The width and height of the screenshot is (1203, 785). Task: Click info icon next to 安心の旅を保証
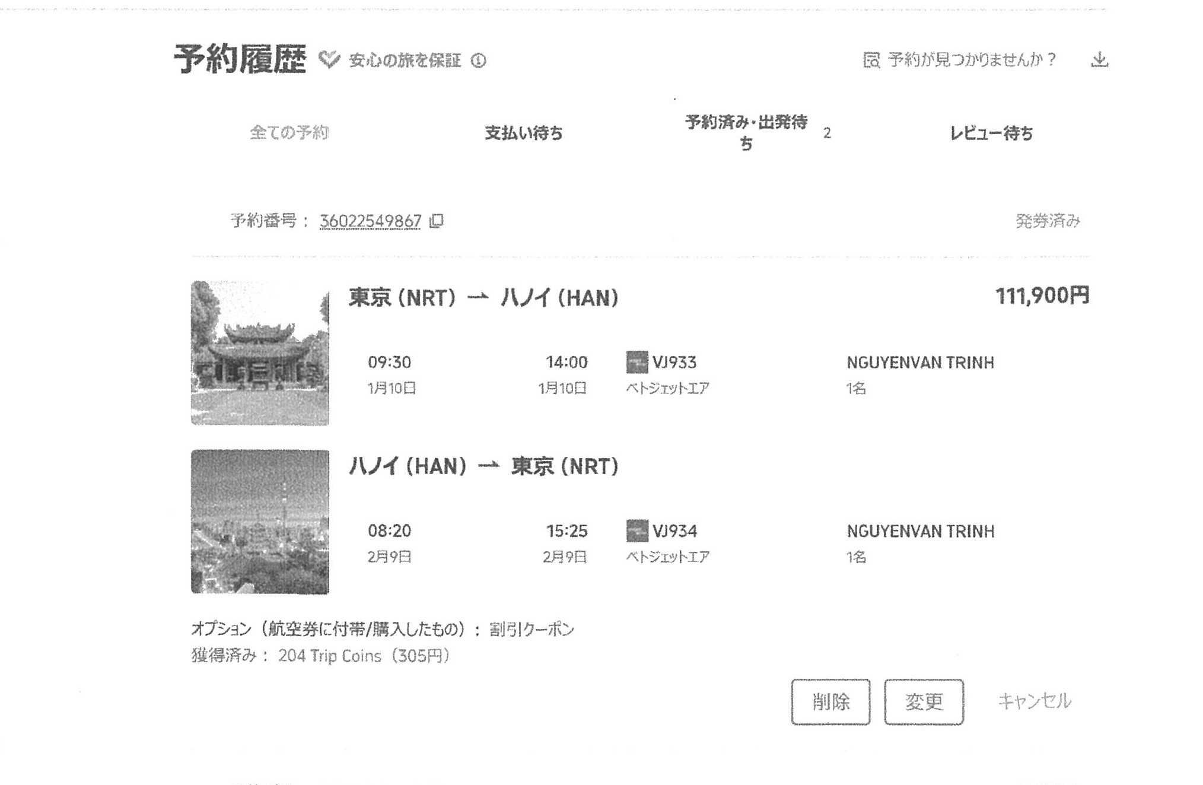tap(478, 61)
